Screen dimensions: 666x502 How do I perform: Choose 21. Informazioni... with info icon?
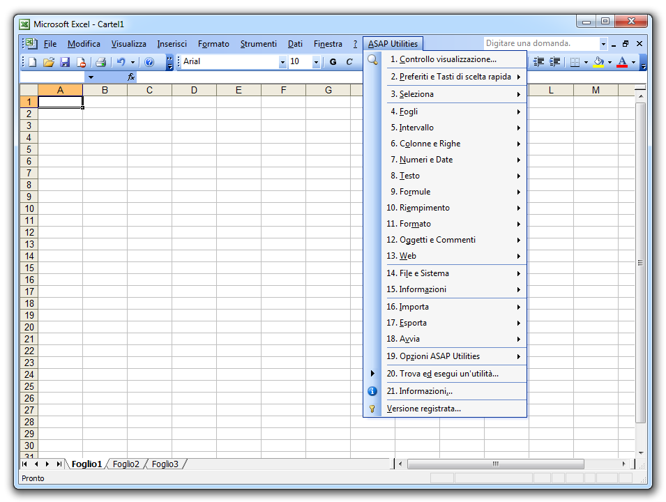tap(445, 390)
